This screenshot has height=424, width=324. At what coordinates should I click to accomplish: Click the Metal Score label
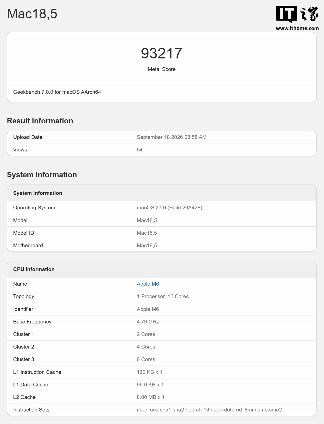(162, 69)
